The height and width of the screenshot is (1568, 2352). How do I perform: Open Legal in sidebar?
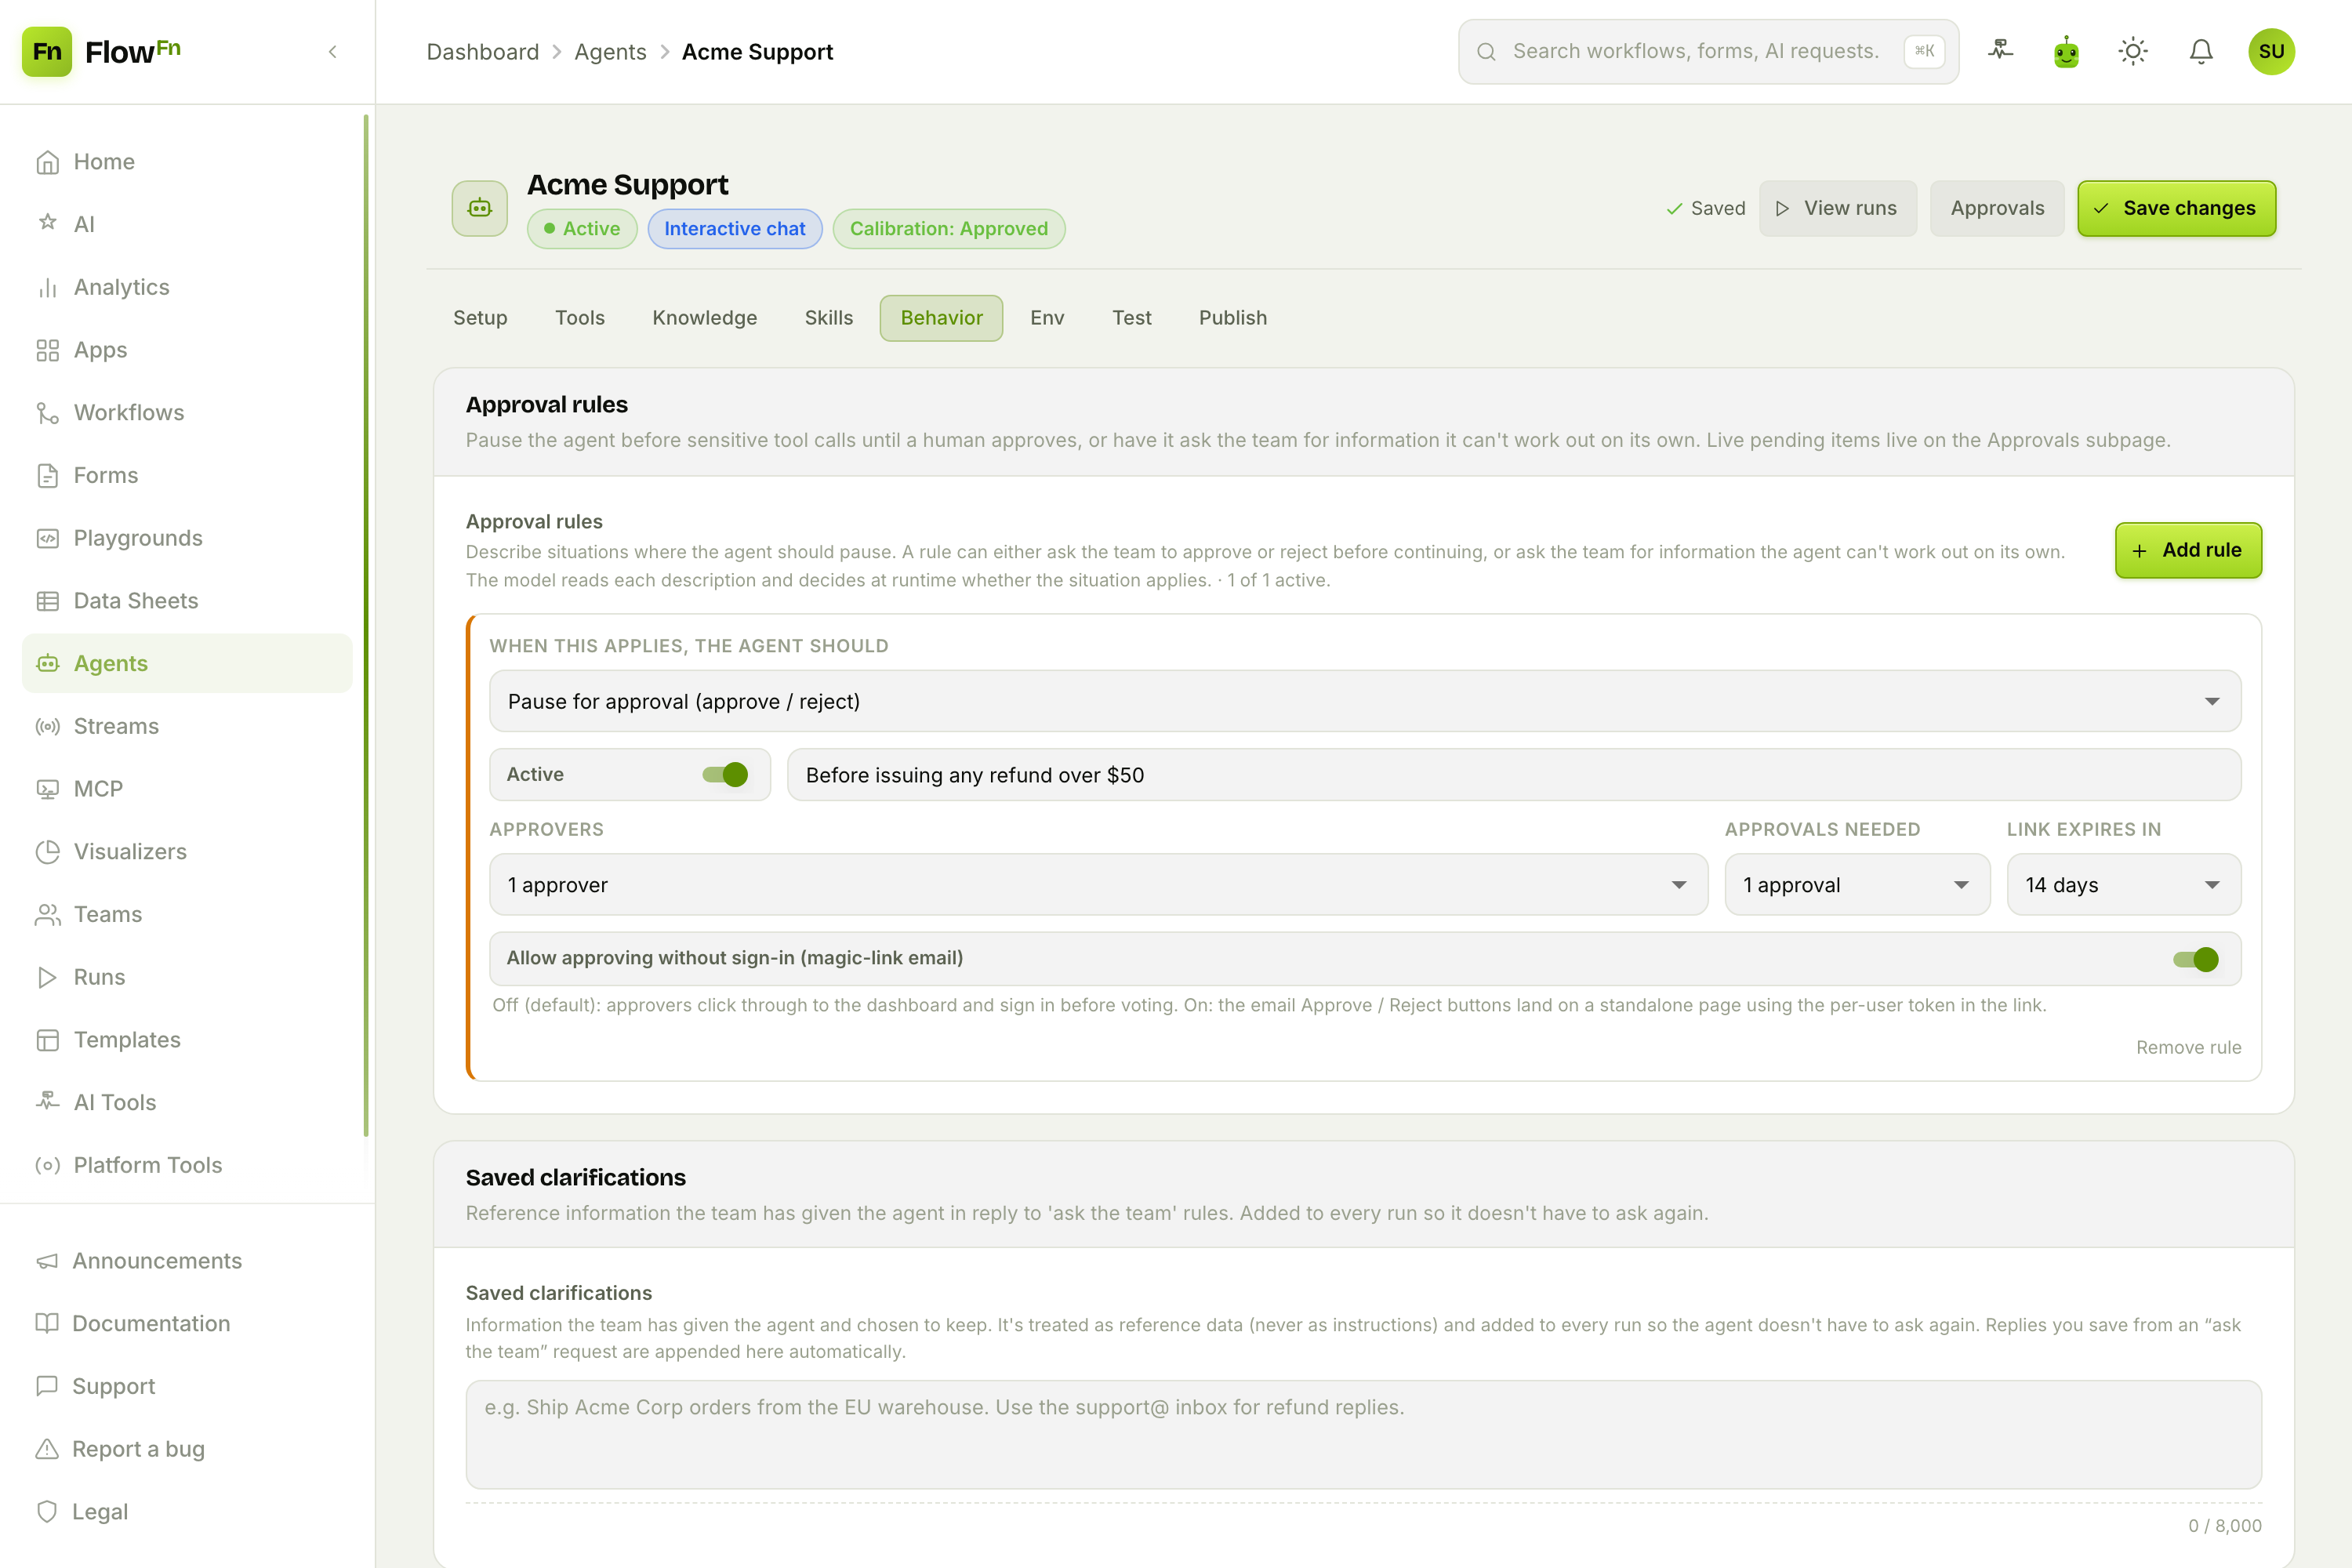187,1511
